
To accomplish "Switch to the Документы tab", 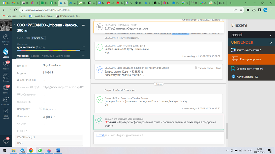I will coord(63,56).
